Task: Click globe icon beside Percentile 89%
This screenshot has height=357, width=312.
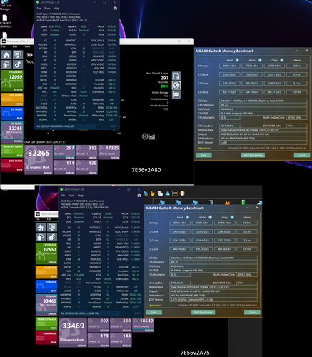Action: [x=176, y=85]
